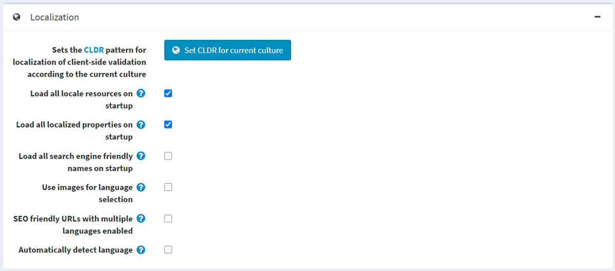615x271 pixels.
Task: Enable SEO friendly URLs with multiple languages
Action: (168, 218)
